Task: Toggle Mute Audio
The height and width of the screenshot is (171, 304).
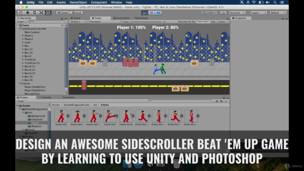Action: [x=203, y=22]
